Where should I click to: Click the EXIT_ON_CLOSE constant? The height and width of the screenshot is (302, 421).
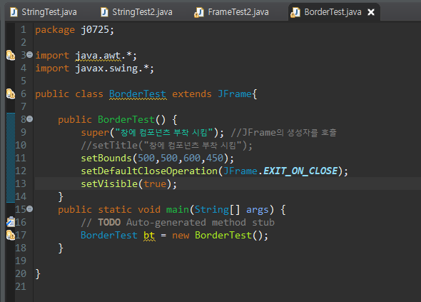[300, 171]
